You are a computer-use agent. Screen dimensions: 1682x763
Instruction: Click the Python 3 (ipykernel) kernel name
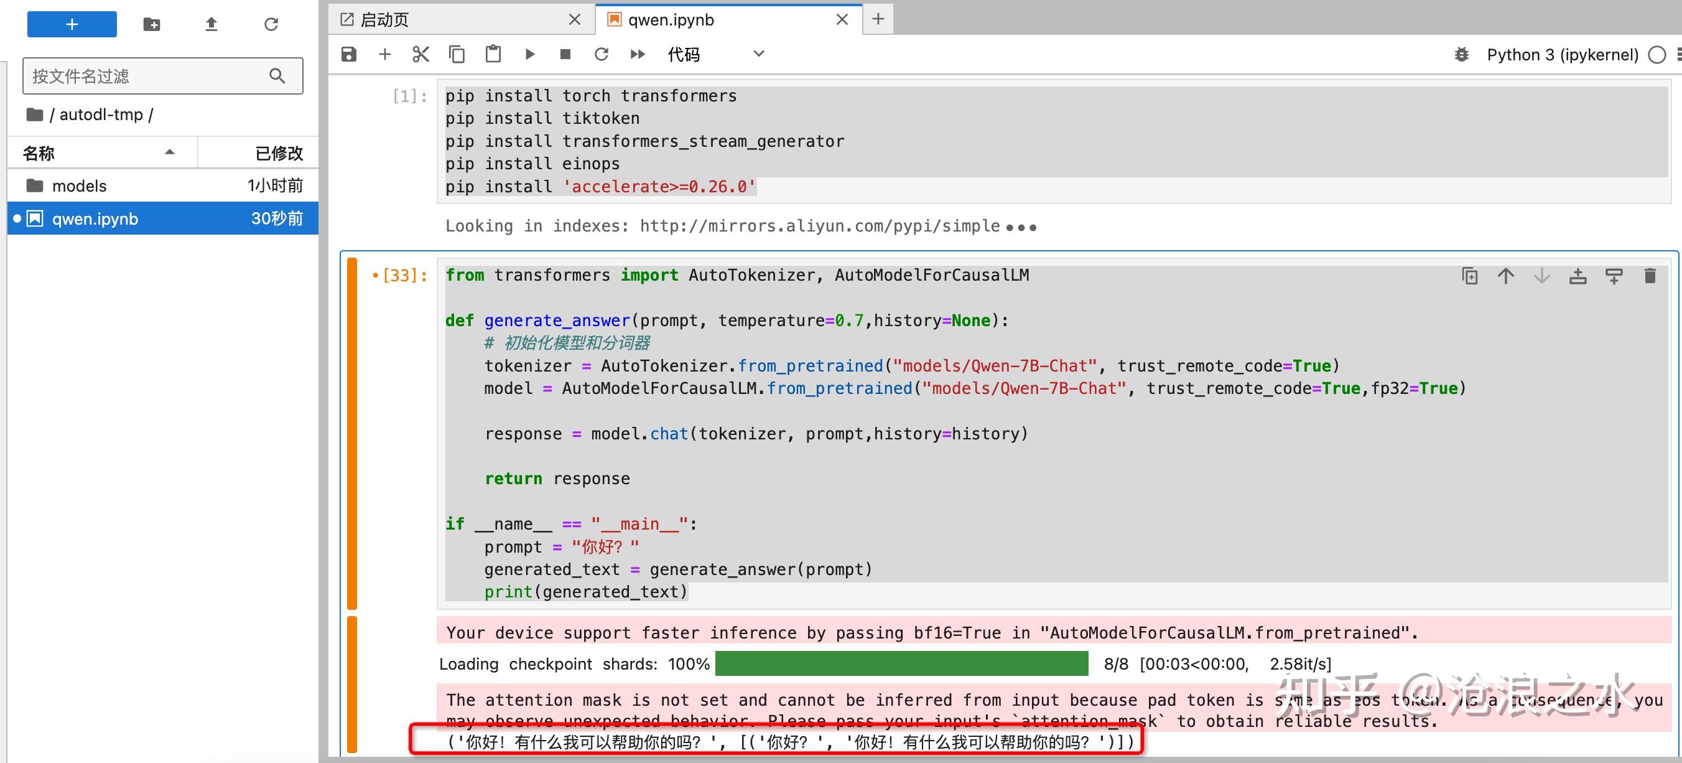(1562, 55)
